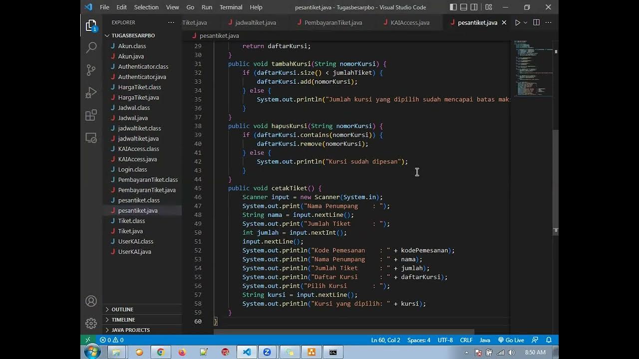Open HargaTiket.java in explorer
Viewport: 639px width, 359px height.
138,97
